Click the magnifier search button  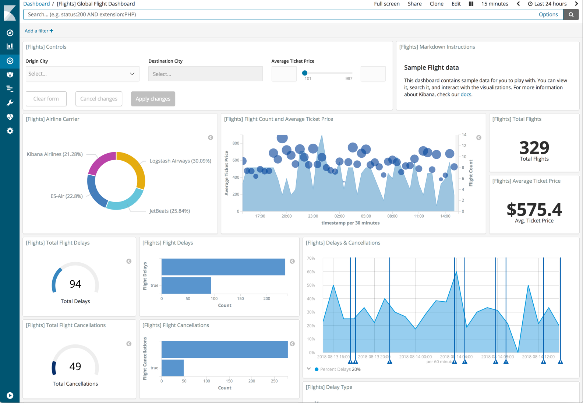(x=571, y=14)
